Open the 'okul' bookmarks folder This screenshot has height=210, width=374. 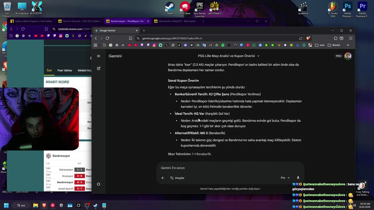click(320, 45)
